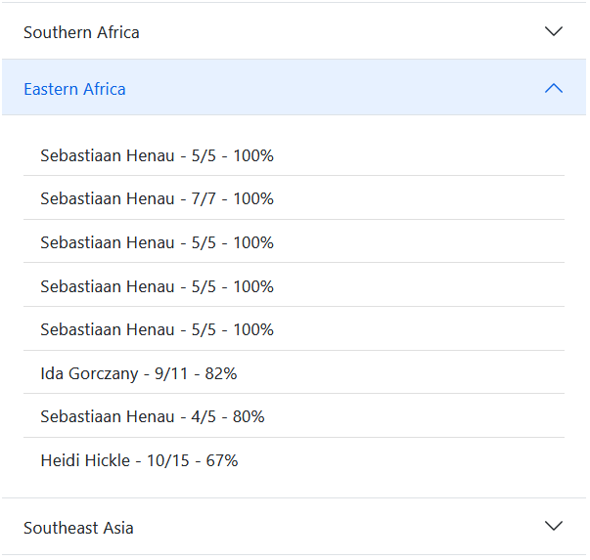Open the Southern Africa section label
The image size is (590, 560).
pyautogui.click(x=81, y=32)
